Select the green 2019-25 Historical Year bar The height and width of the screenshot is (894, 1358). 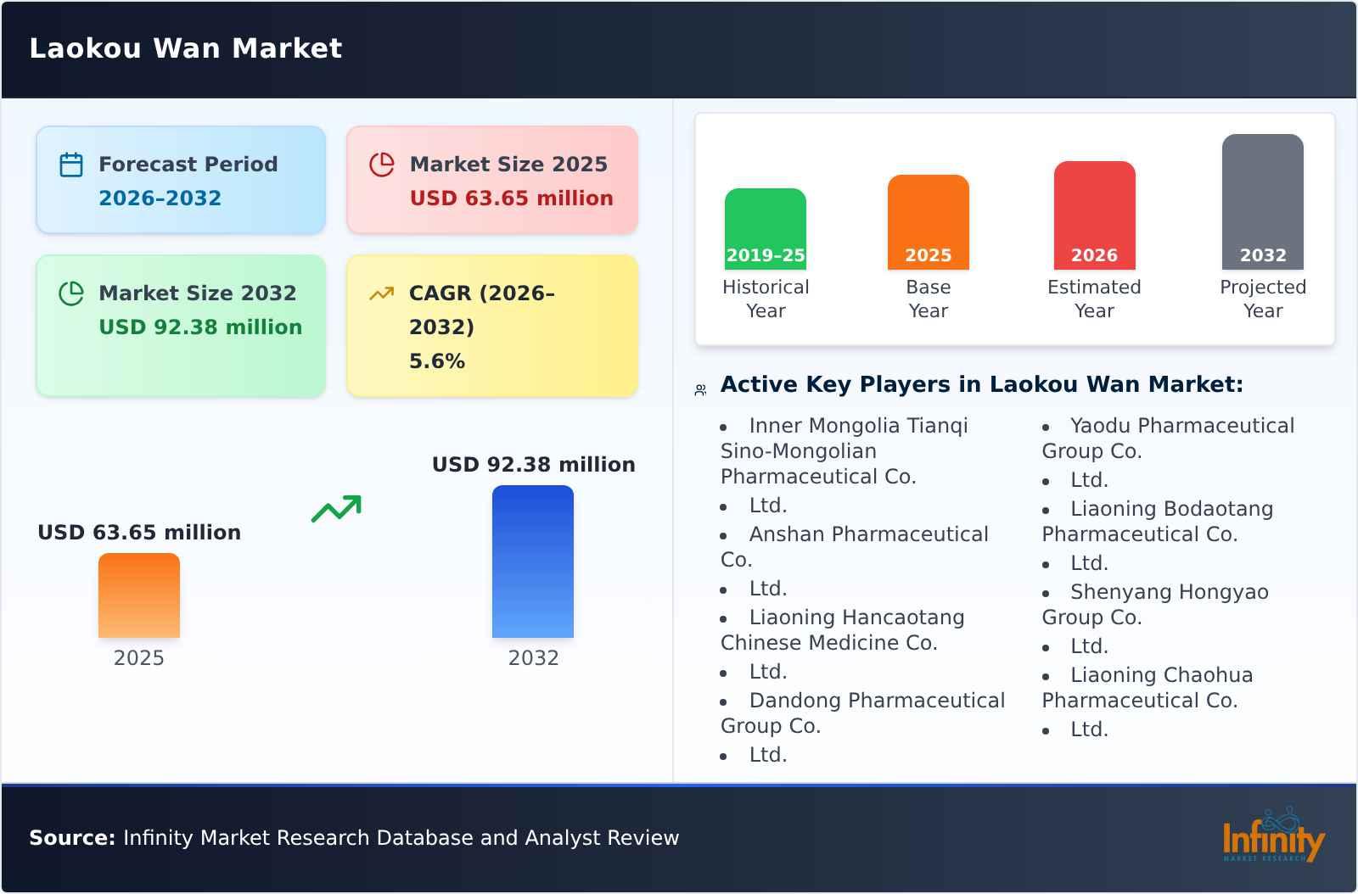pyautogui.click(x=765, y=229)
